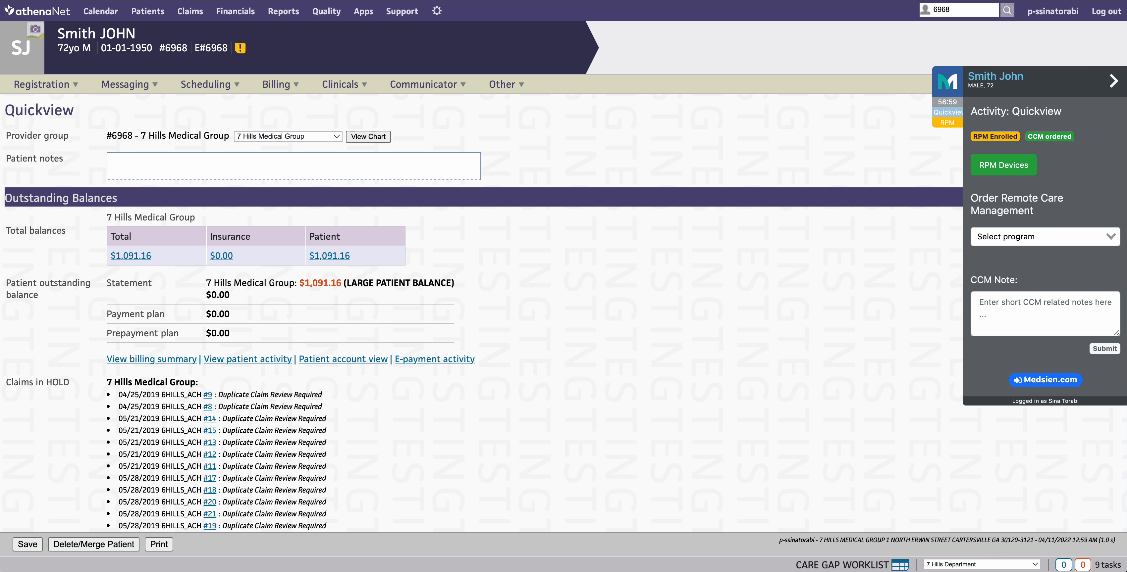Click the green RPM Devices button
This screenshot has height=572, width=1127.
click(1003, 165)
